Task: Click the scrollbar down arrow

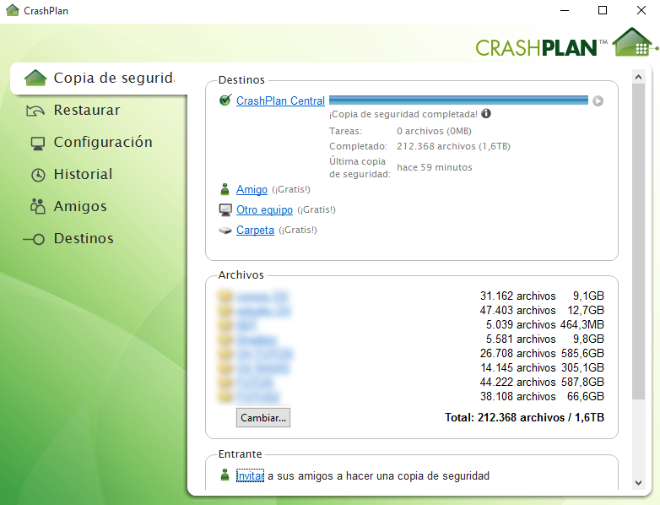Action: (x=638, y=483)
